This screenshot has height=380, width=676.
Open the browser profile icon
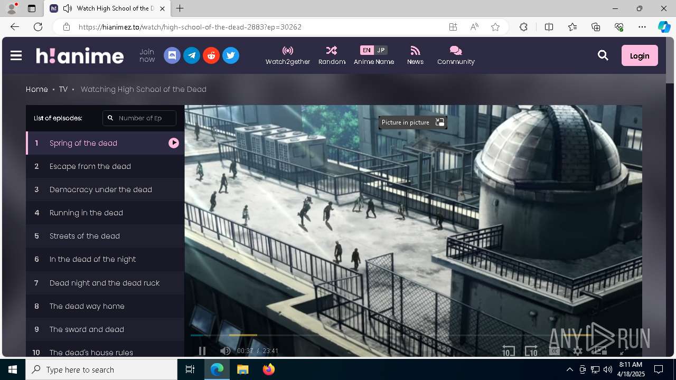(x=12, y=8)
